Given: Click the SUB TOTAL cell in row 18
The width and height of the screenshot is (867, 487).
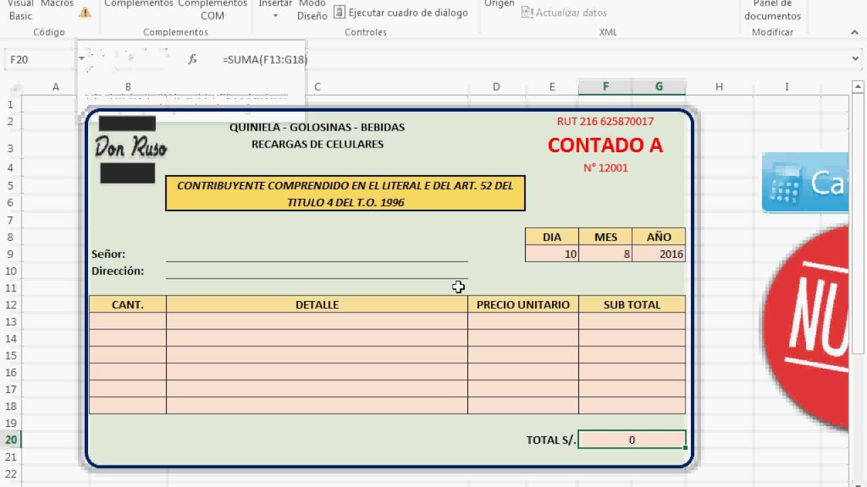Looking at the screenshot, I should (x=632, y=406).
